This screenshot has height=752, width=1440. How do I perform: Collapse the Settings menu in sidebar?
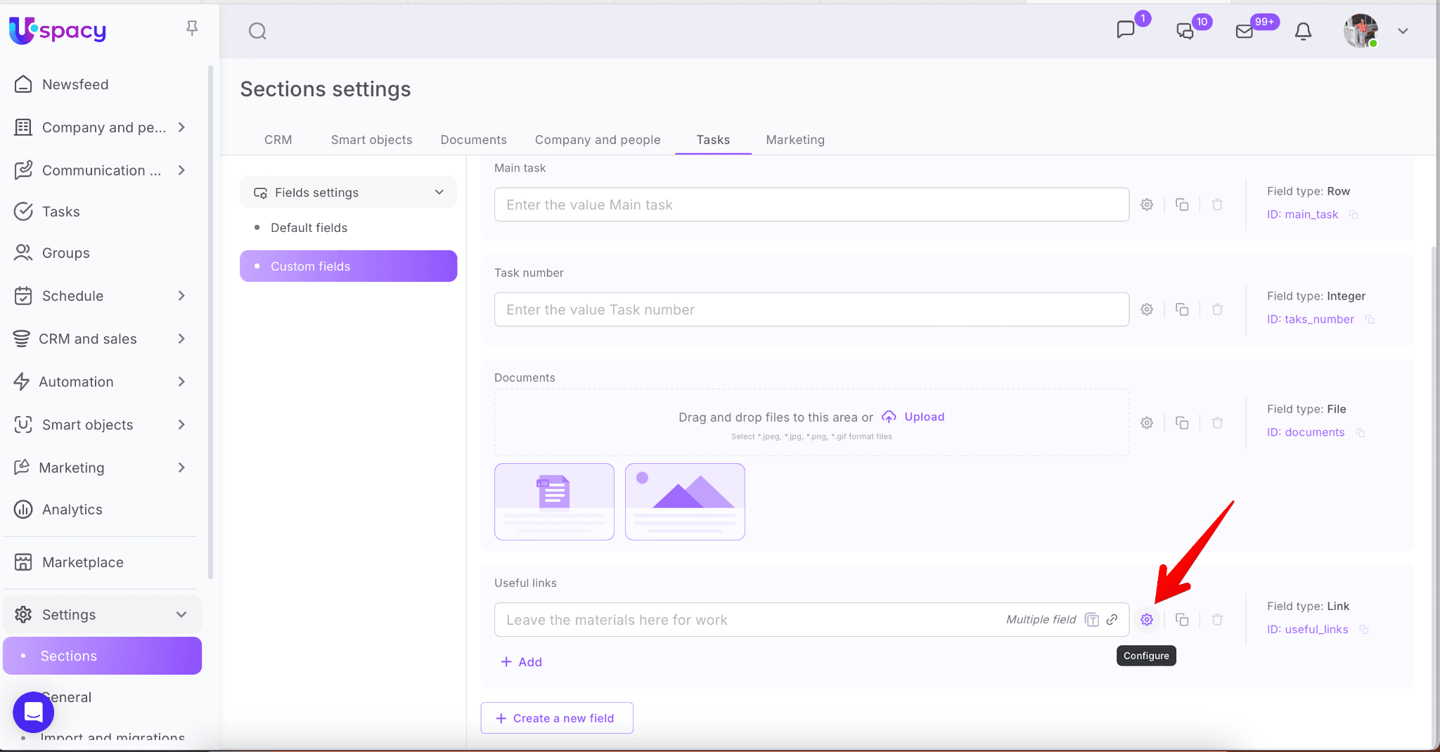pyautogui.click(x=181, y=614)
